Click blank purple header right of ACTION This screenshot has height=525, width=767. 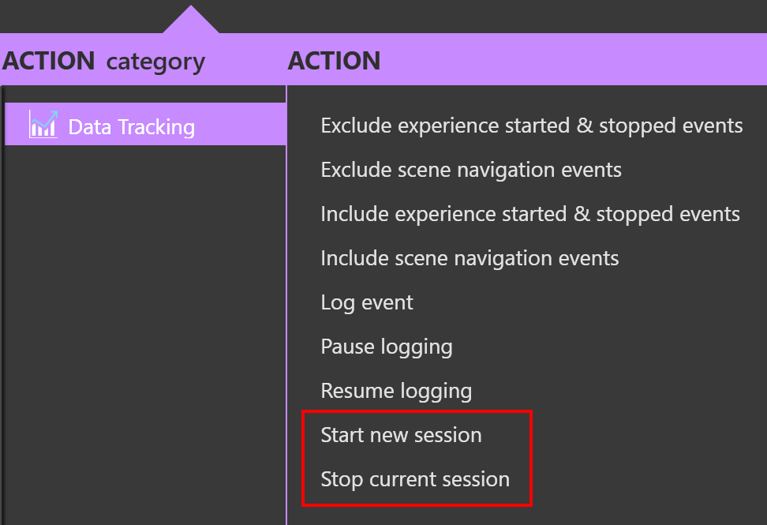coord(572,60)
